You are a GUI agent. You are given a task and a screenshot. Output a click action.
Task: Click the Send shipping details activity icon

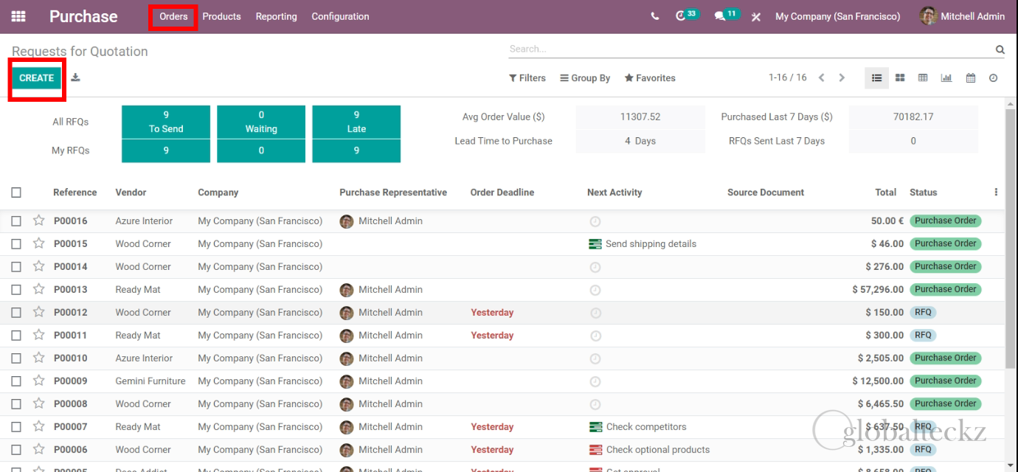(595, 244)
